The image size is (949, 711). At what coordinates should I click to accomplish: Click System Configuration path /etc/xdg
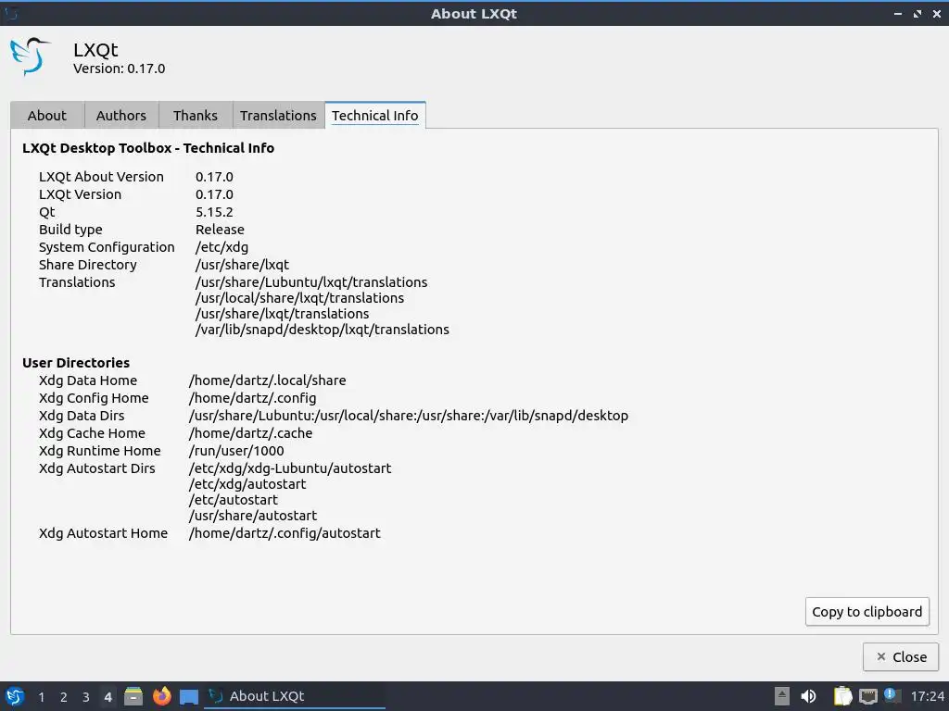click(221, 246)
